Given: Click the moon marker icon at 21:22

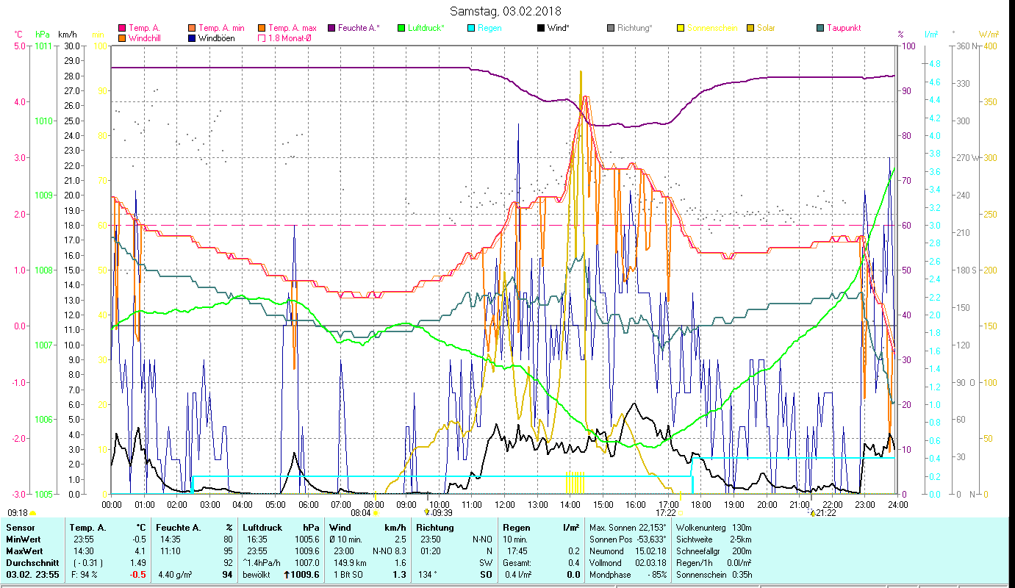Looking at the screenshot, I should pos(811,512).
